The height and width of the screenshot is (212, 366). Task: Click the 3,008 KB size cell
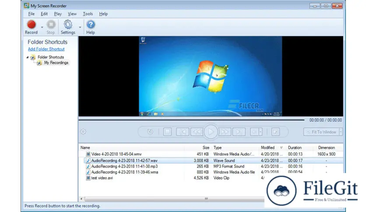click(x=201, y=161)
